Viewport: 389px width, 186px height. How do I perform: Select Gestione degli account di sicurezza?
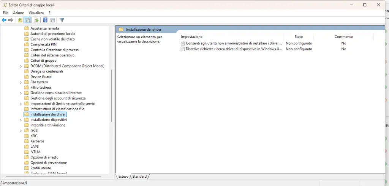[x=58, y=98]
